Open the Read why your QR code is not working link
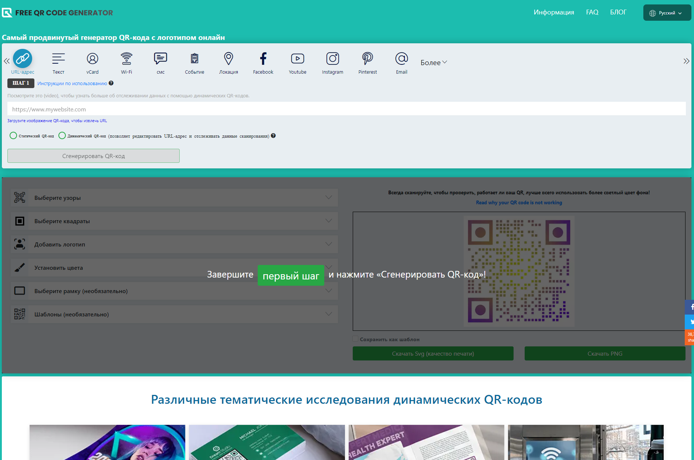 click(519, 202)
